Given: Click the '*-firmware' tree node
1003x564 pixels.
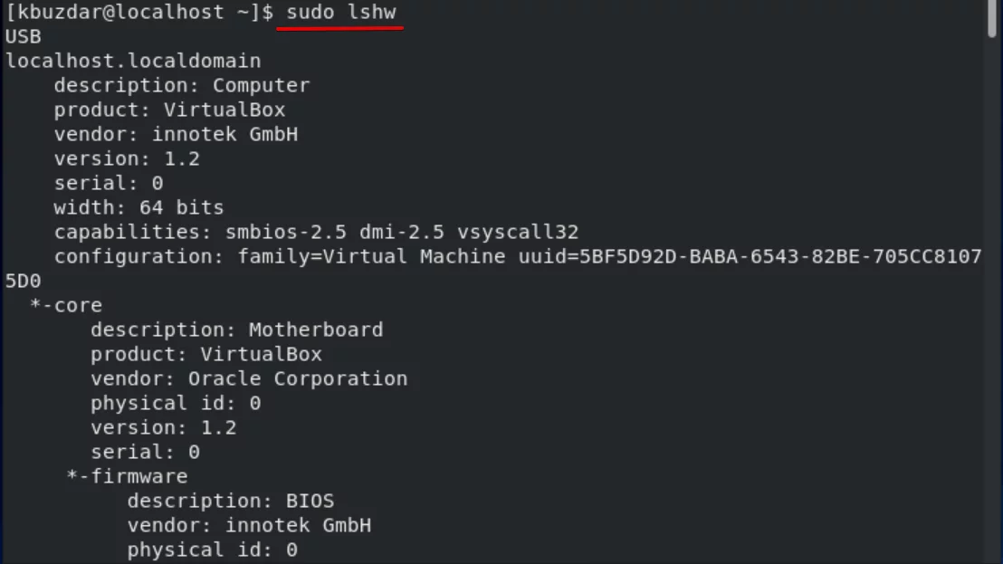Looking at the screenshot, I should (x=127, y=476).
